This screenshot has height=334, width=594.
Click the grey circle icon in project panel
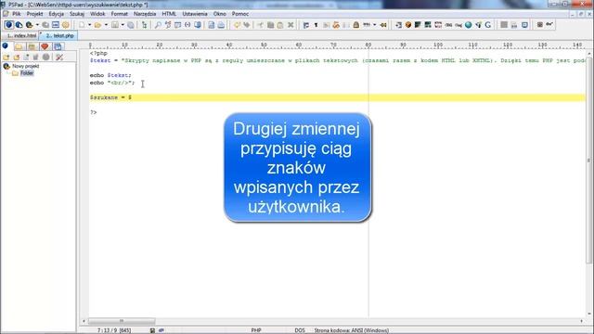[x=45, y=58]
